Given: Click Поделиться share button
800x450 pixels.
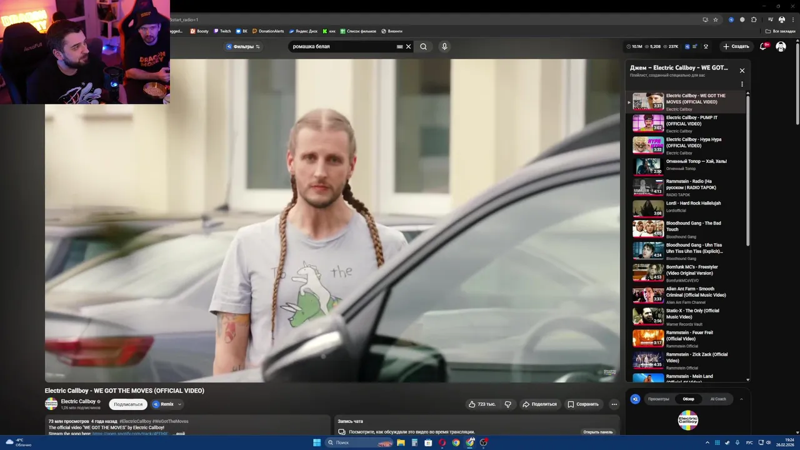Looking at the screenshot, I should (x=539, y=404).
